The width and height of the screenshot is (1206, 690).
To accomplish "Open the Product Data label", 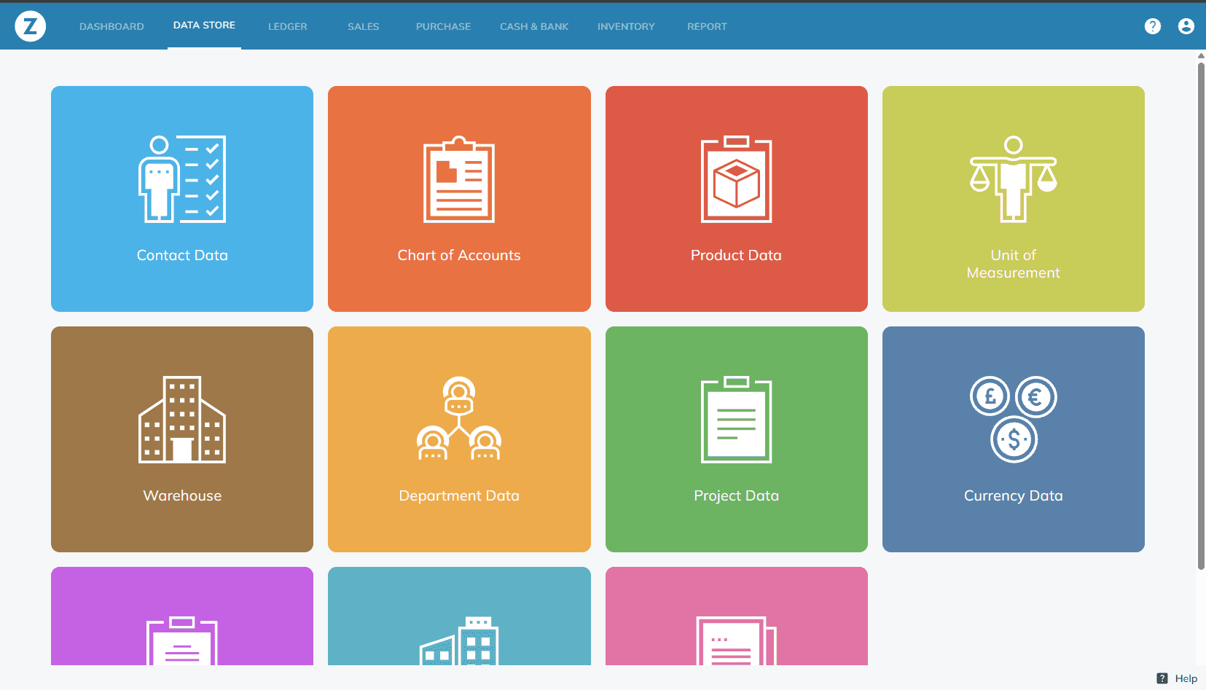I will tap(736, 255).
